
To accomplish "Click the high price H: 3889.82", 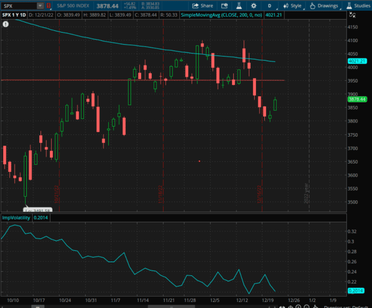I will (x=95, y=15).
